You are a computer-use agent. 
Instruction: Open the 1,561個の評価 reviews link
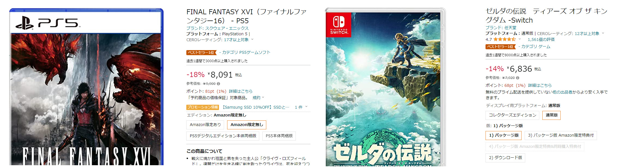(x=541, y=39)
